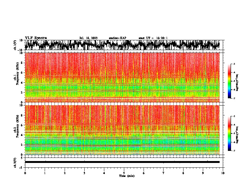Click the ch.1(V) axis label
Viewport: 251px width, 194px height.
click(15, 45)
